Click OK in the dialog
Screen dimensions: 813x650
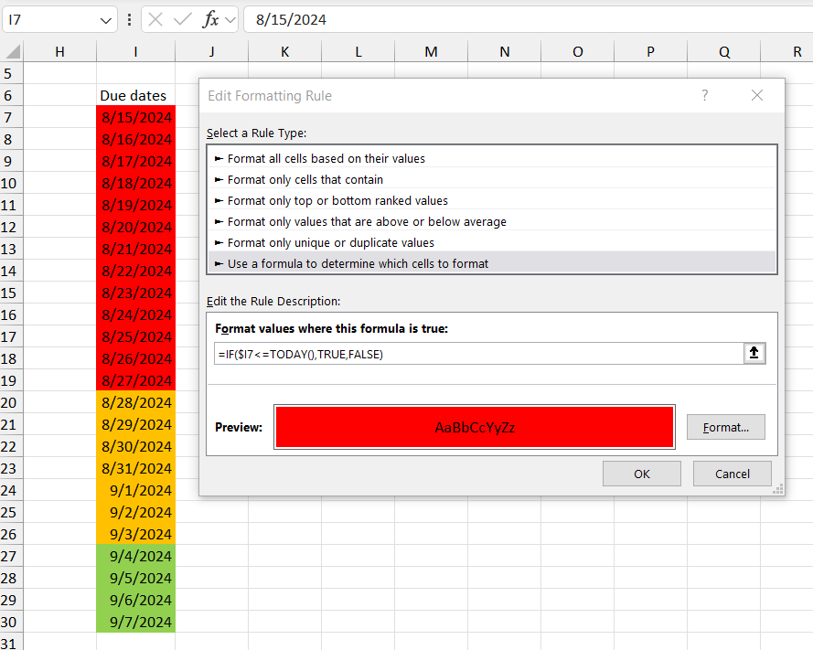pos(642,474)
